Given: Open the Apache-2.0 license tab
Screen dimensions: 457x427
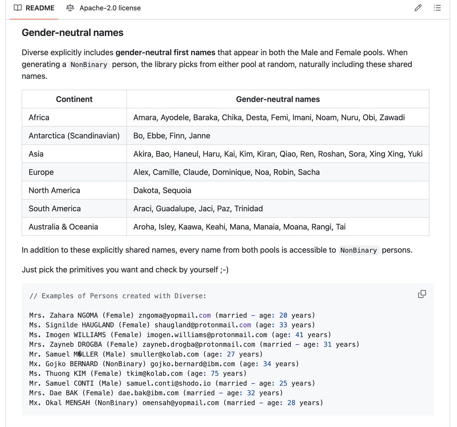Looking at the screenshot, I should tap(110, 8).
